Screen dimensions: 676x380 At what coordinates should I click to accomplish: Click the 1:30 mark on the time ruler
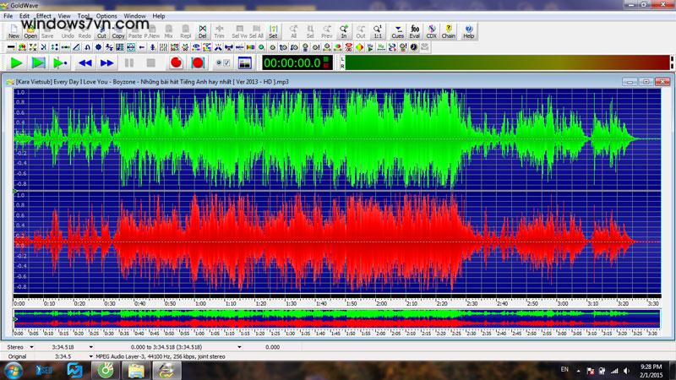[x=290, y=303]
